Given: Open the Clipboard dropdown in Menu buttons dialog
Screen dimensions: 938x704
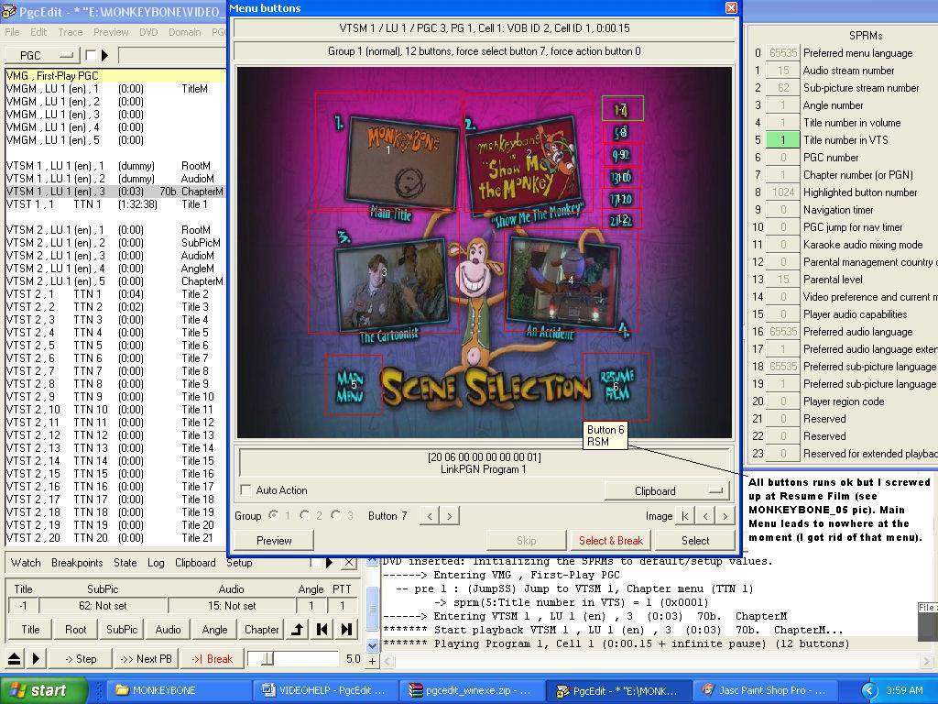Looking at the screenshot, I should pos(668,491).
